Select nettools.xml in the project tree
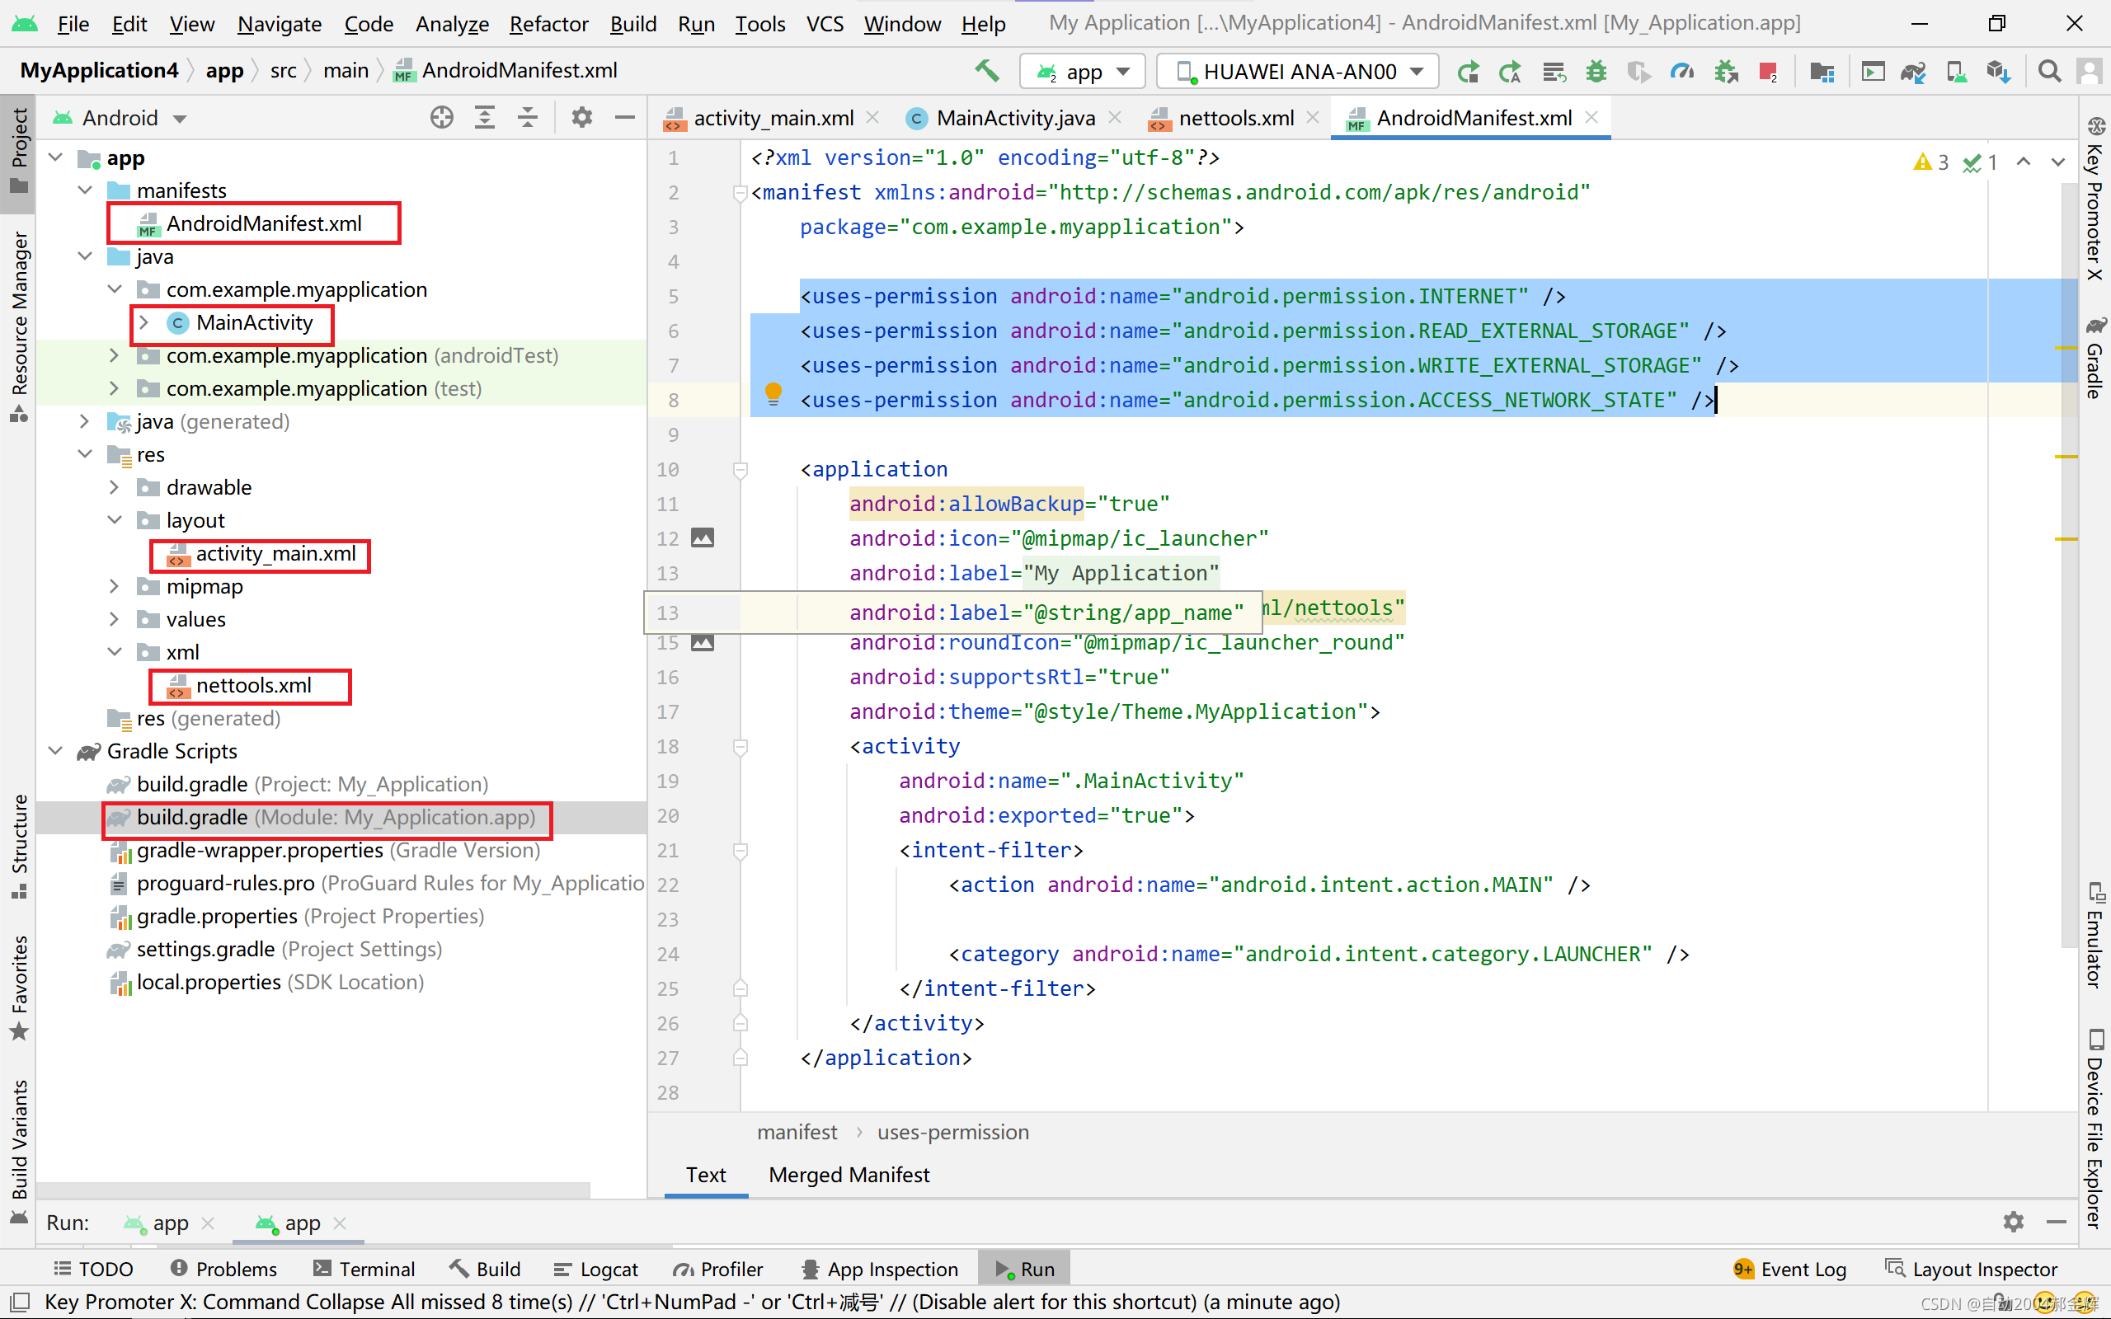The width and height of the screenshot is (2111, 1319). [253, 686]
